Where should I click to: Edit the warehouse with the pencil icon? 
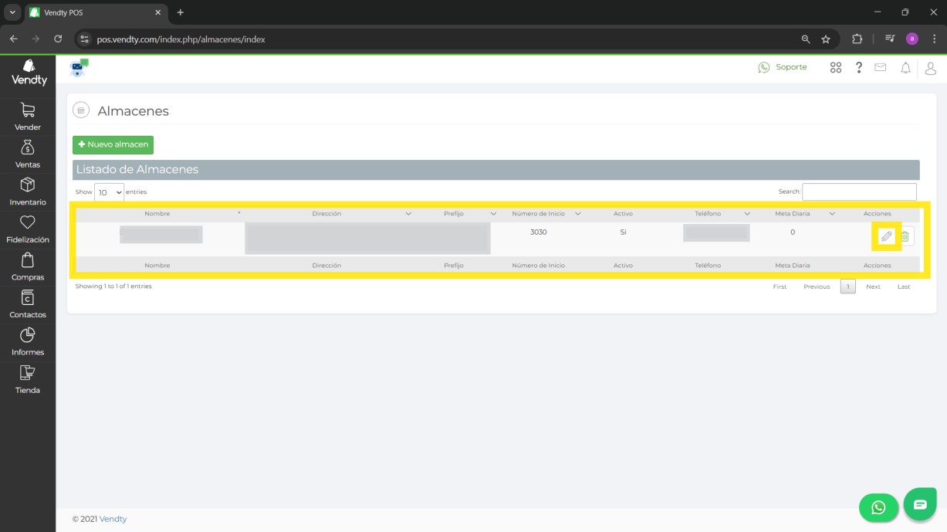point(887,236)
